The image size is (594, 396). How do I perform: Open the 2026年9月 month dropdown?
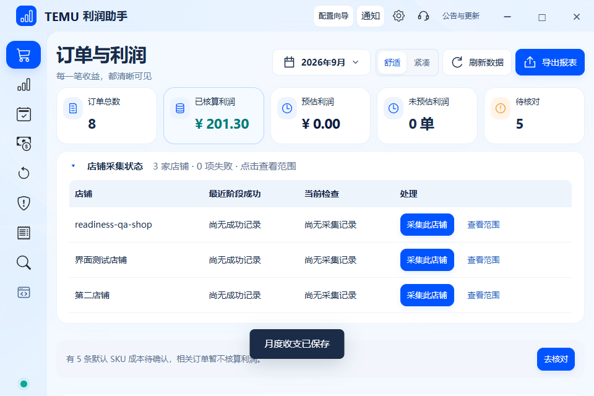click(321, 62)
